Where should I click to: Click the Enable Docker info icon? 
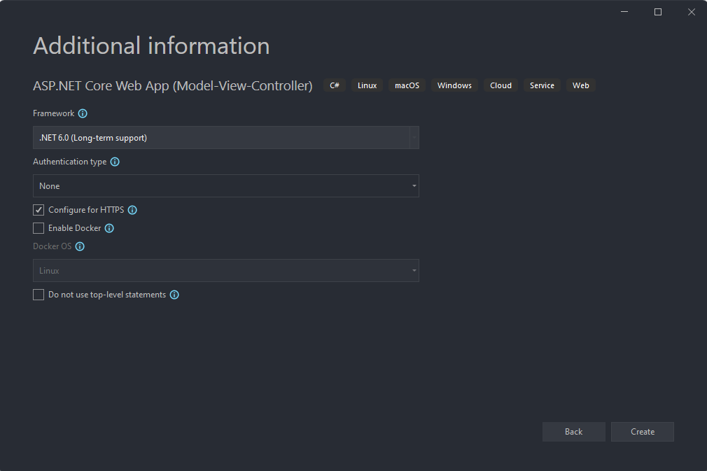(x=109, y=228)
